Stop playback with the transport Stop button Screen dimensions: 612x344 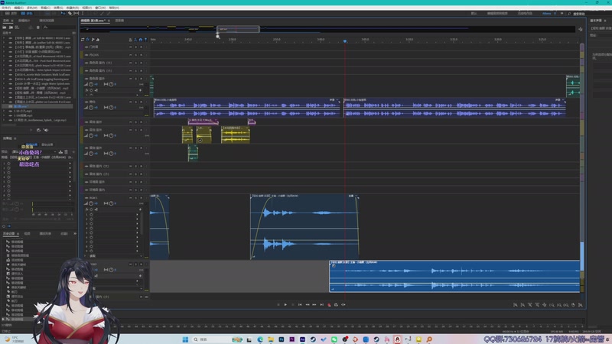point(278,304)
